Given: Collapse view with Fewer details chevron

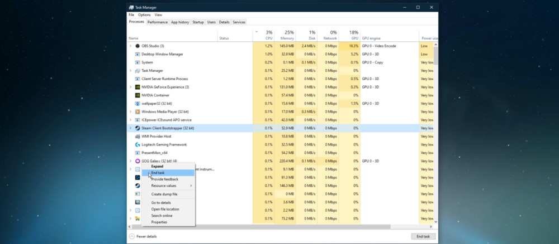Looking at the screenshot, I should [x=132, y=236].
